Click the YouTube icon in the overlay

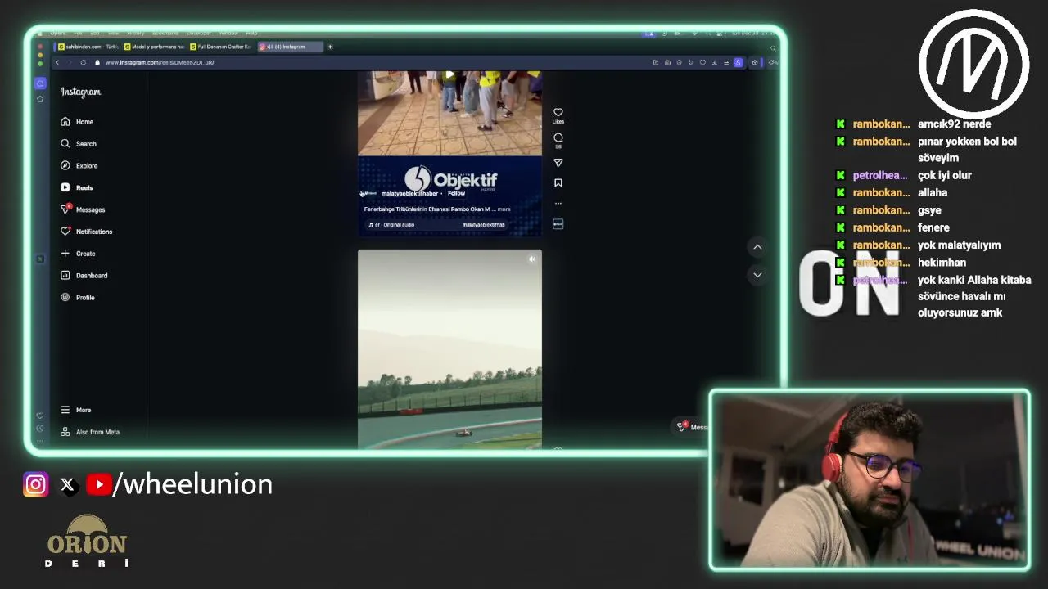98,485
